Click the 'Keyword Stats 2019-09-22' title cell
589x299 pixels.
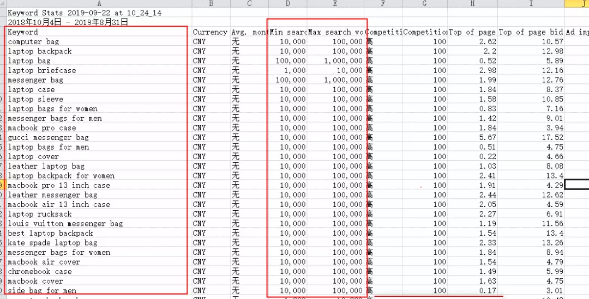99,13
